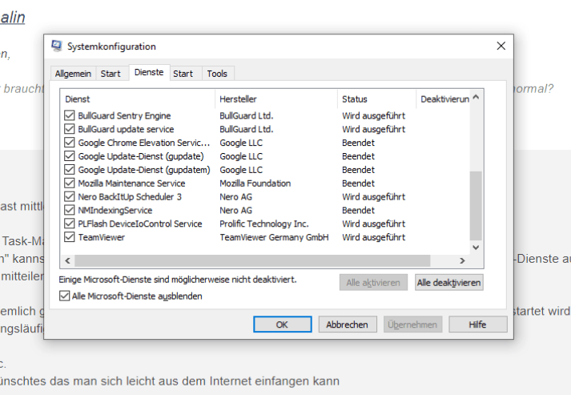Click the Alle deaktivieren button
The height and width of the screenshot is (395, 571).
point(449,282)
